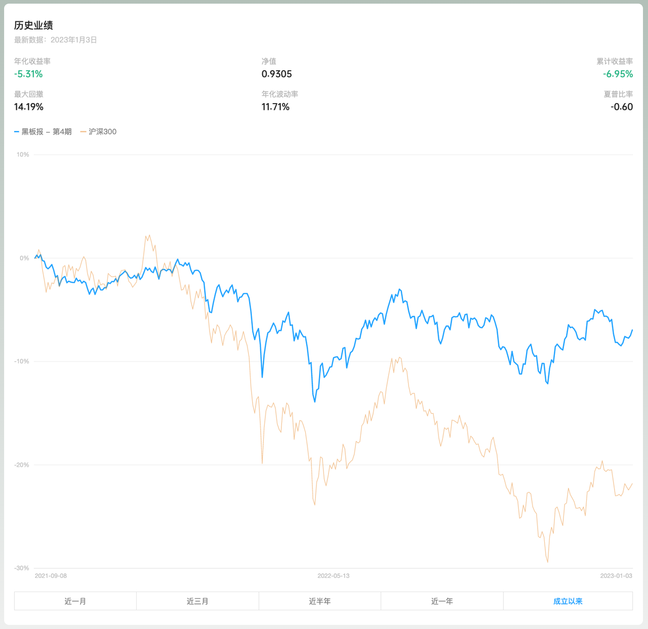Screen dimensions: 648x629
Task: Select the 近半年 time range tab
Action: [x=319, y=601]
